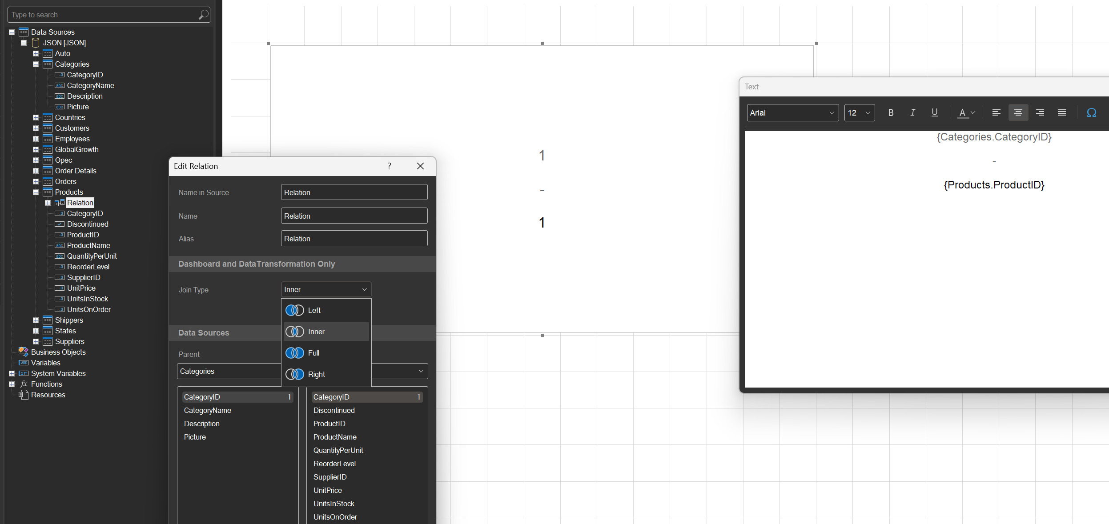Collapse the JSON [JSON] node
The height and width of the screenshot is (524, 1109).
[x=24, y=43]
